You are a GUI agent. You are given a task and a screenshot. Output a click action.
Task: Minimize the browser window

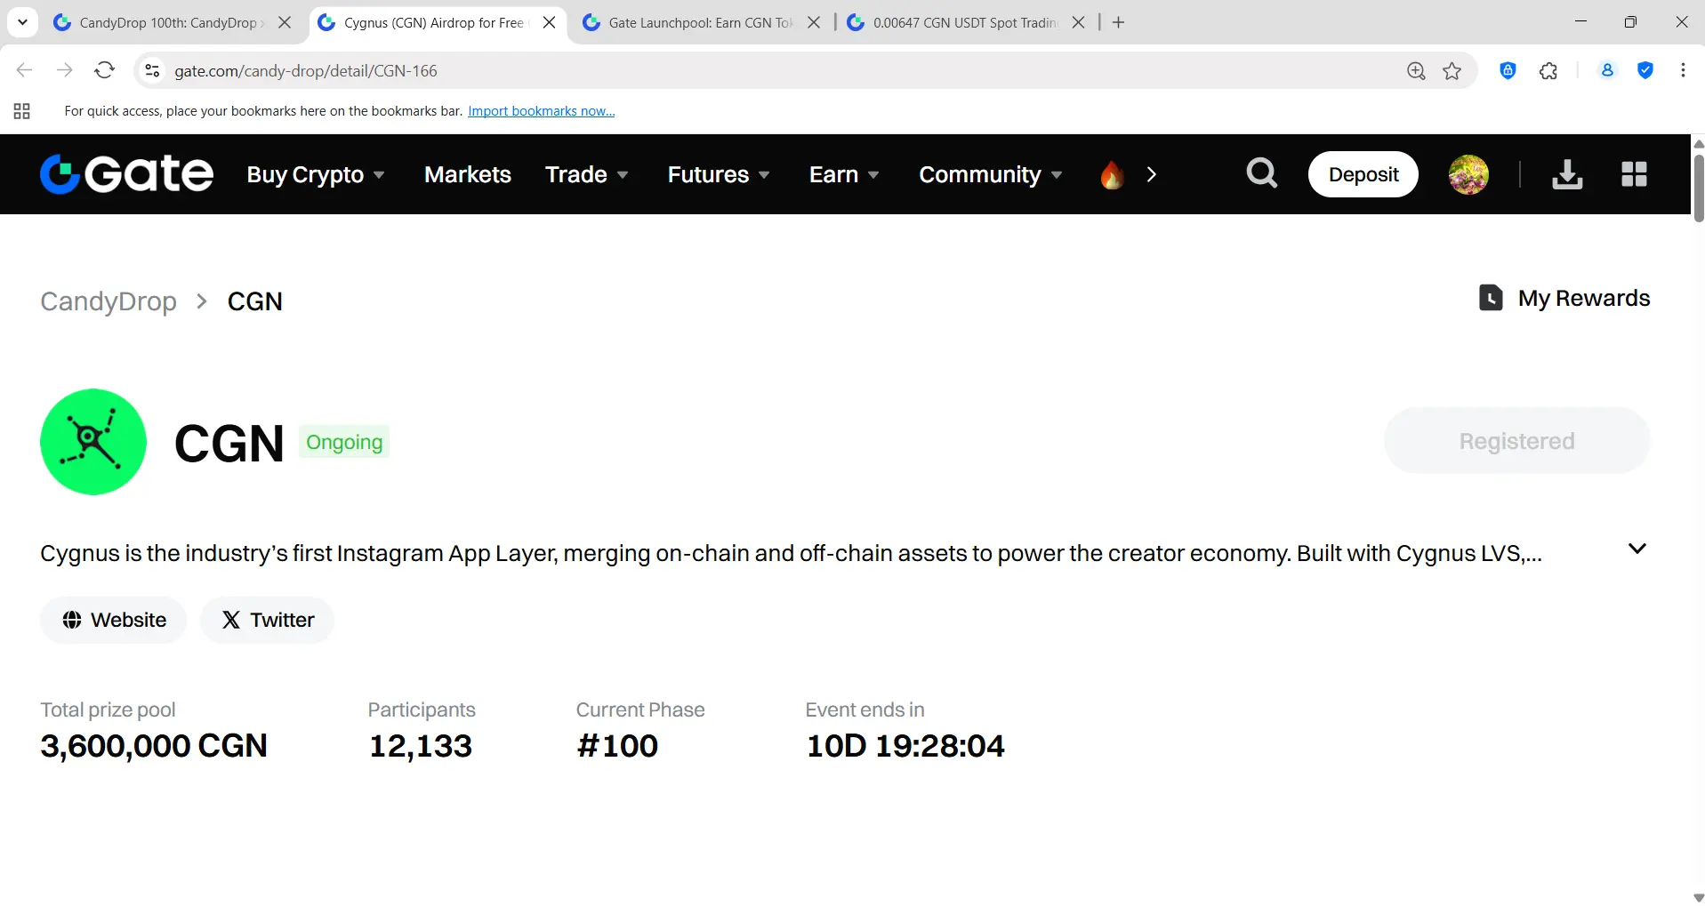(1580, 22)
